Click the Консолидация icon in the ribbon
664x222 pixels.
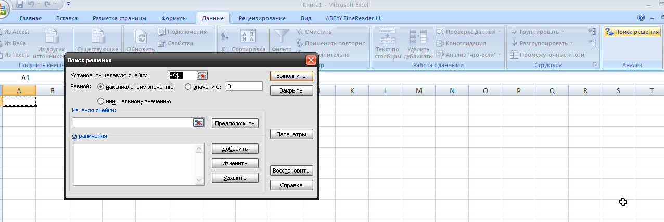point(440,43)
